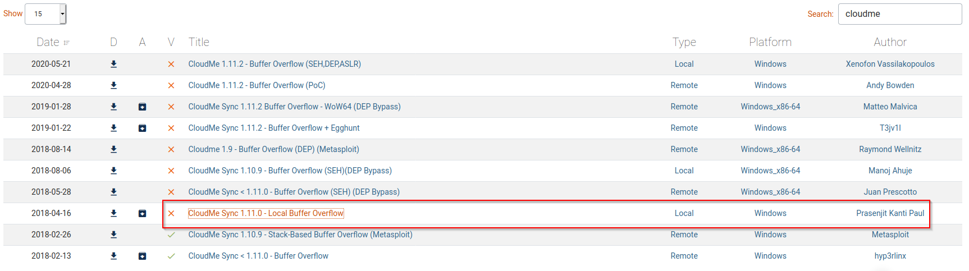969x271 pixels.
Task: Open Cloudme 1.9 Buffer Overflow Metasploit link
Action: (273, 149)
